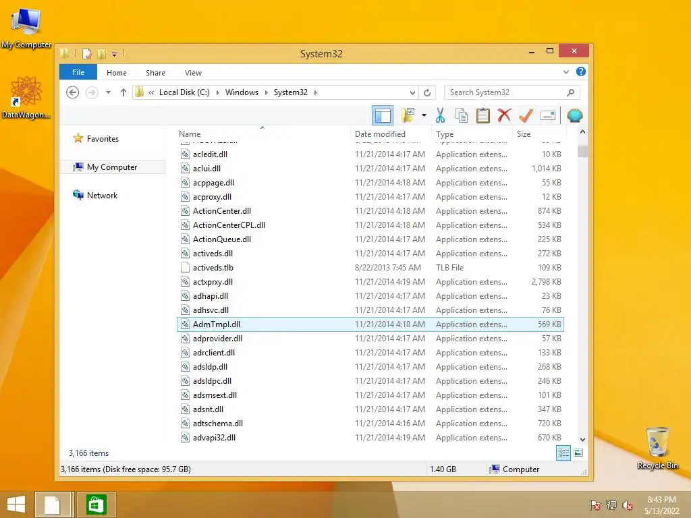The height and width of the screenshot is (518, 691).
Task: Open the Customize Quick Access Toolbar dropdown
Action: tap(114, 55)
